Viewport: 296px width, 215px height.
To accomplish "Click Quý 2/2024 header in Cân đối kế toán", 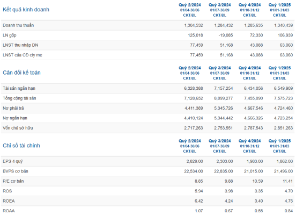I will pos(190,68).
